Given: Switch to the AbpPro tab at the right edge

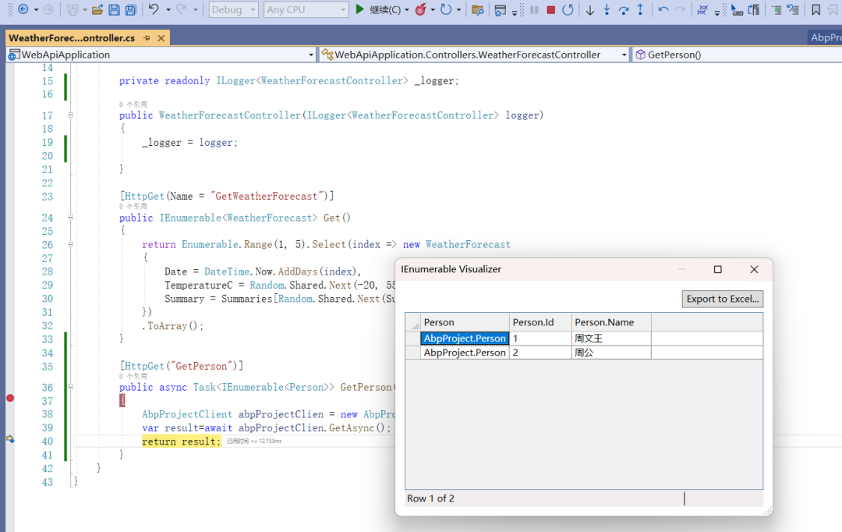Looking at the screenshot, I should (826, 37).
